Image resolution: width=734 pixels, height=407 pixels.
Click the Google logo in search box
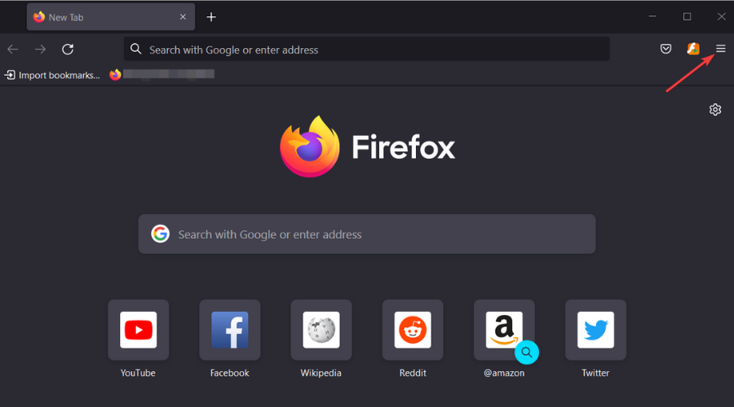coord(160,234)
